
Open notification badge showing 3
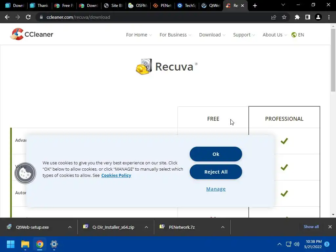point(327,244)
